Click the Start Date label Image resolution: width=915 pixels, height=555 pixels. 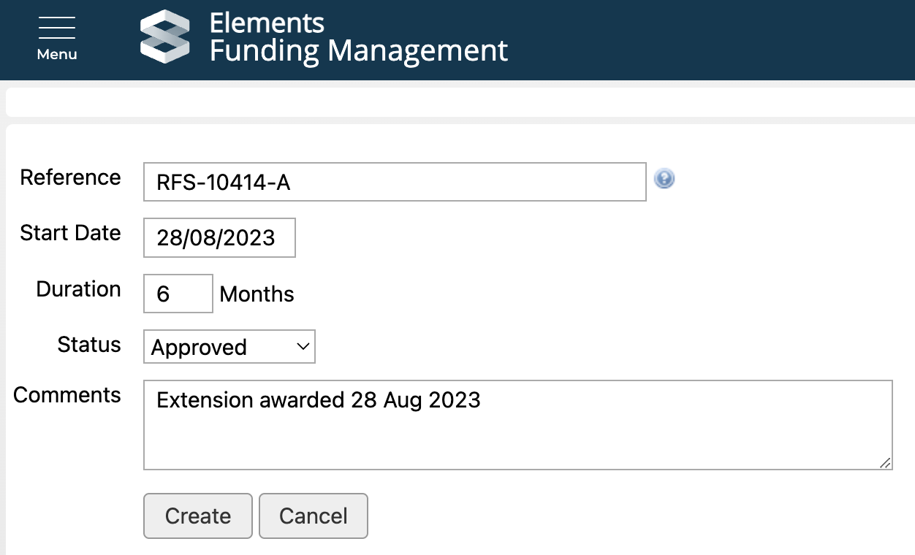click(x=70, y=233)
